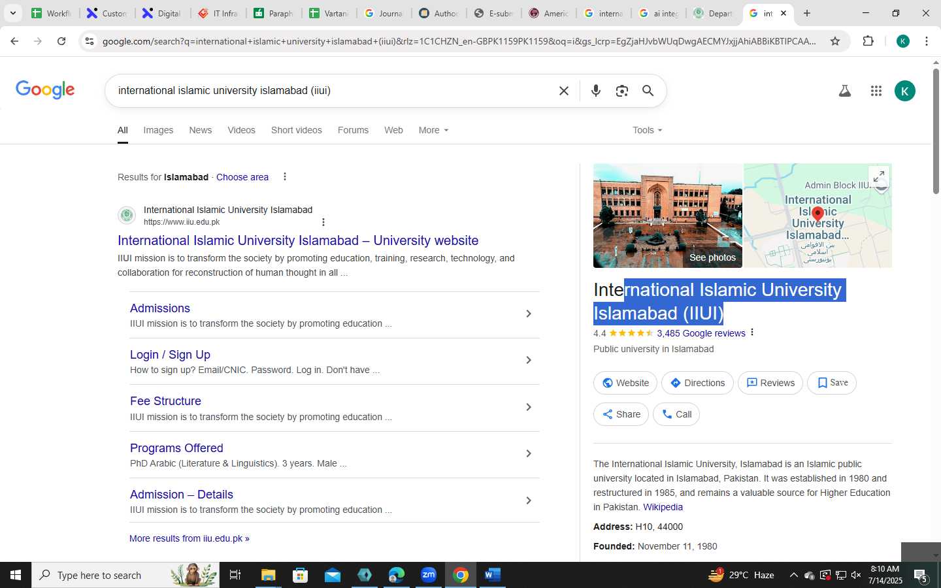
Task: Open File Explorer from the taskbar
Action: pyautogui.click(x=268, y=575)
